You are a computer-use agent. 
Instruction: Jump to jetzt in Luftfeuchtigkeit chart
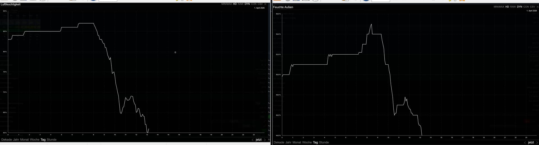[259, 140]
